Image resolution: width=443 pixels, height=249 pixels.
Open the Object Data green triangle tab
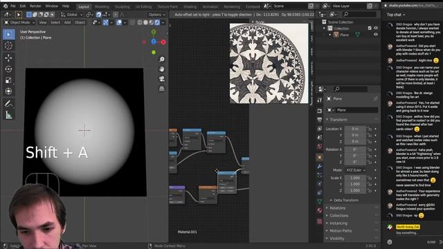tap(320, 201)
